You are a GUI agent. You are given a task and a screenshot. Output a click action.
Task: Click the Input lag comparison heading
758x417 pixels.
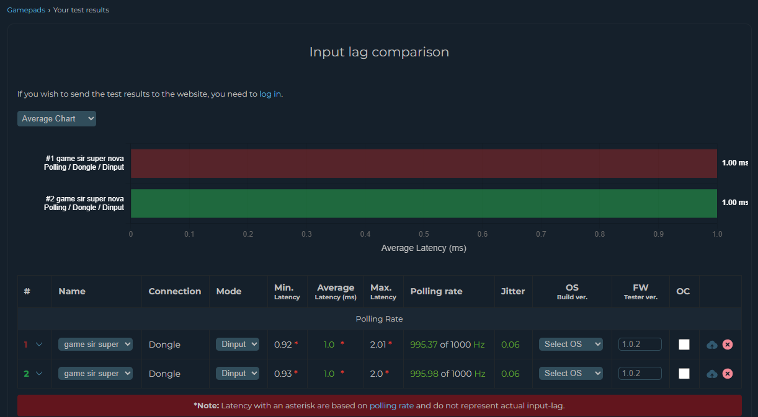click(x=379, y=52)
